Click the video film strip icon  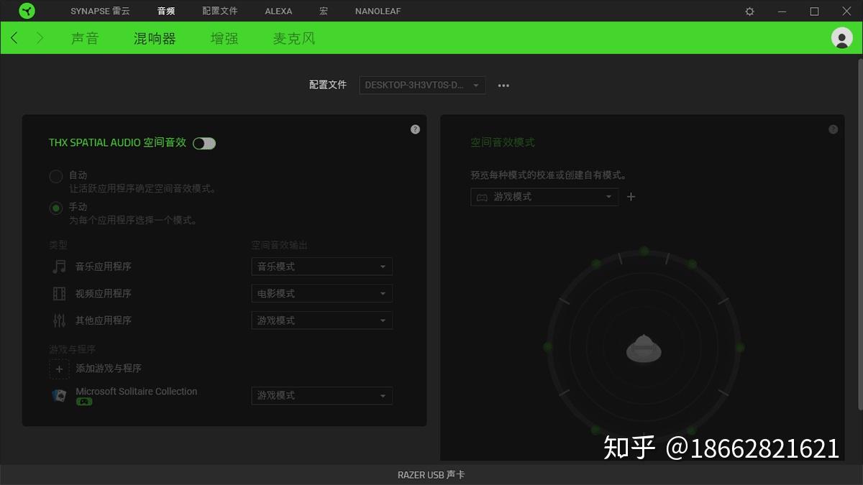[x=59, y=293]
